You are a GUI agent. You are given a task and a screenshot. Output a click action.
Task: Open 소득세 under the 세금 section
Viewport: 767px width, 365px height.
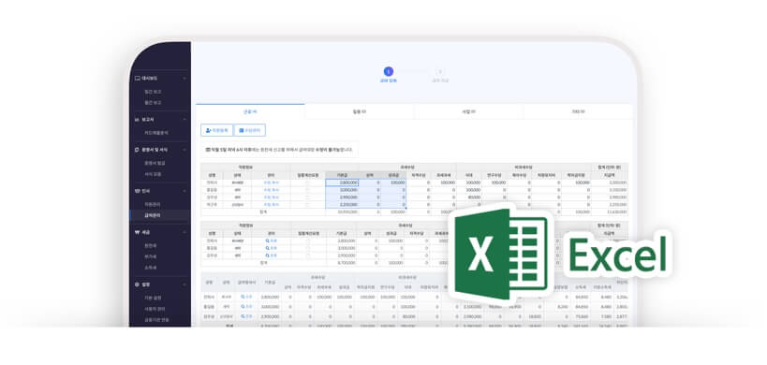pos(150,268)
